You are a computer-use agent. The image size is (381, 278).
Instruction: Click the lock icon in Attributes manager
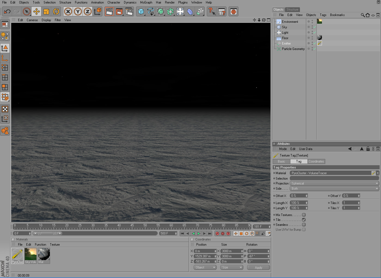pos(368,149)
